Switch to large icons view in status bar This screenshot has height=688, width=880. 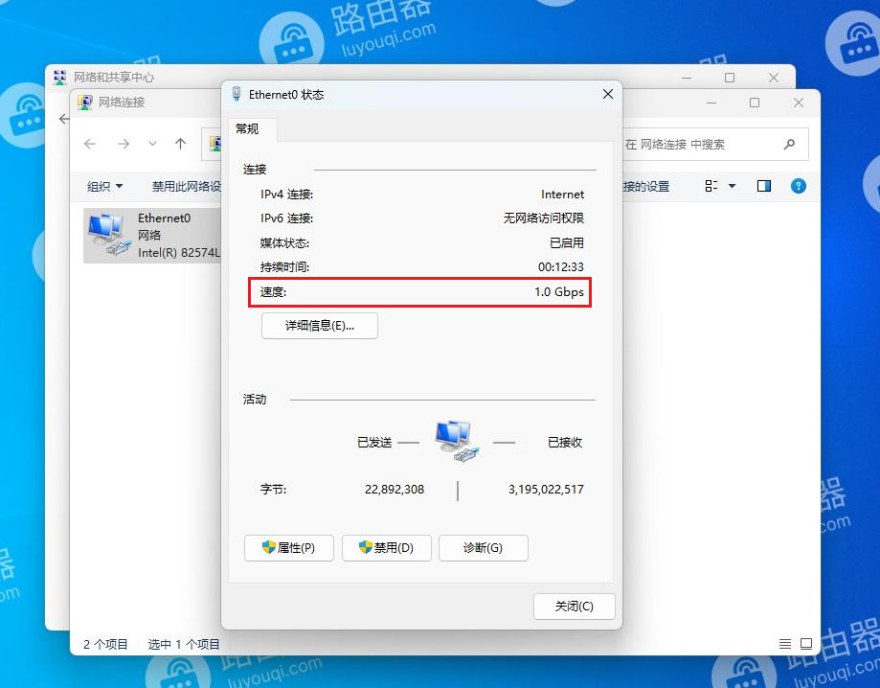coord(806,644)
